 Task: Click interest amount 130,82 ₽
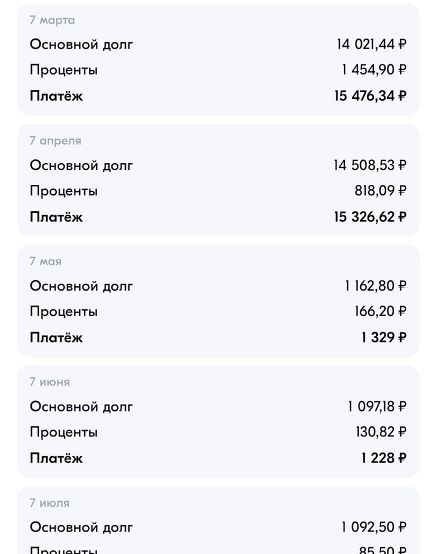(381, 432)
